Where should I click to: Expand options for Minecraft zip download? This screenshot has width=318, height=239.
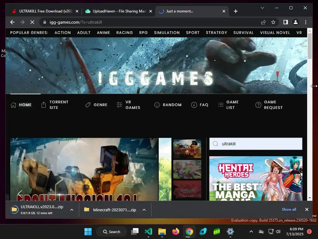point(144,210)
